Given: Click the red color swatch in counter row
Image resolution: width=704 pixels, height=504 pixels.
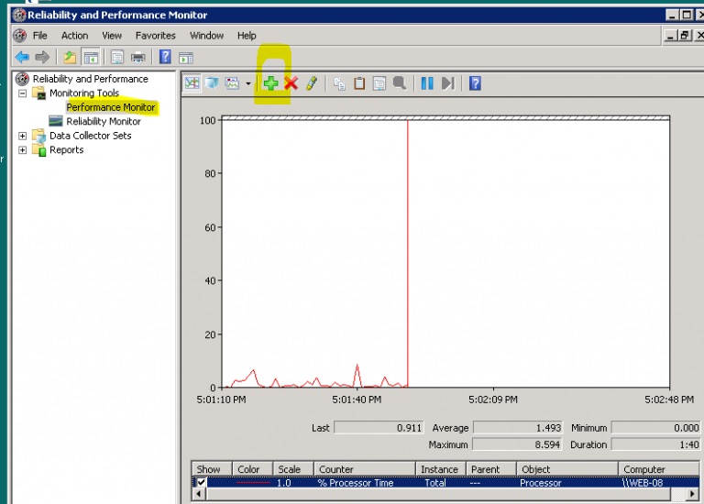Looking at the screenshot, I should 253,483.
